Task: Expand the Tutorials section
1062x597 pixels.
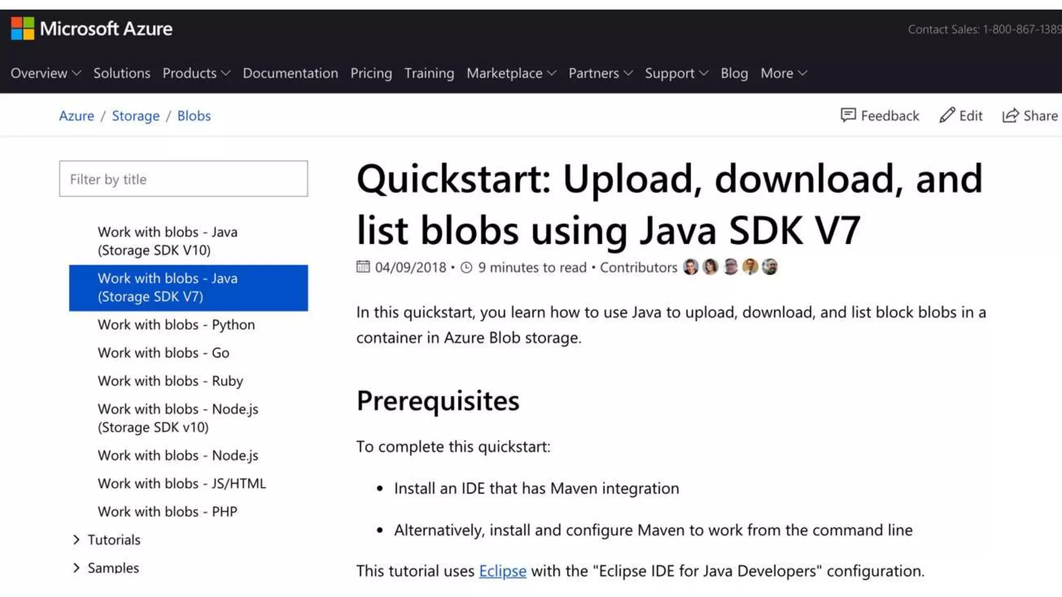Action: pyautogui.click(x=76, y=539)
